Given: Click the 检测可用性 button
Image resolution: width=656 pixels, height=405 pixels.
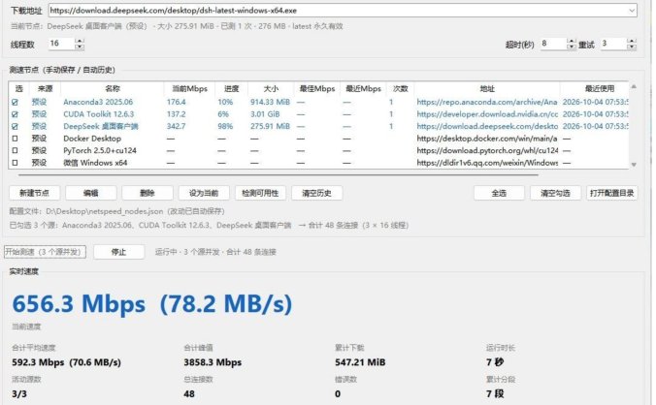Looking at the screenshot, I should pyautogui.click(x=260, y=193).
